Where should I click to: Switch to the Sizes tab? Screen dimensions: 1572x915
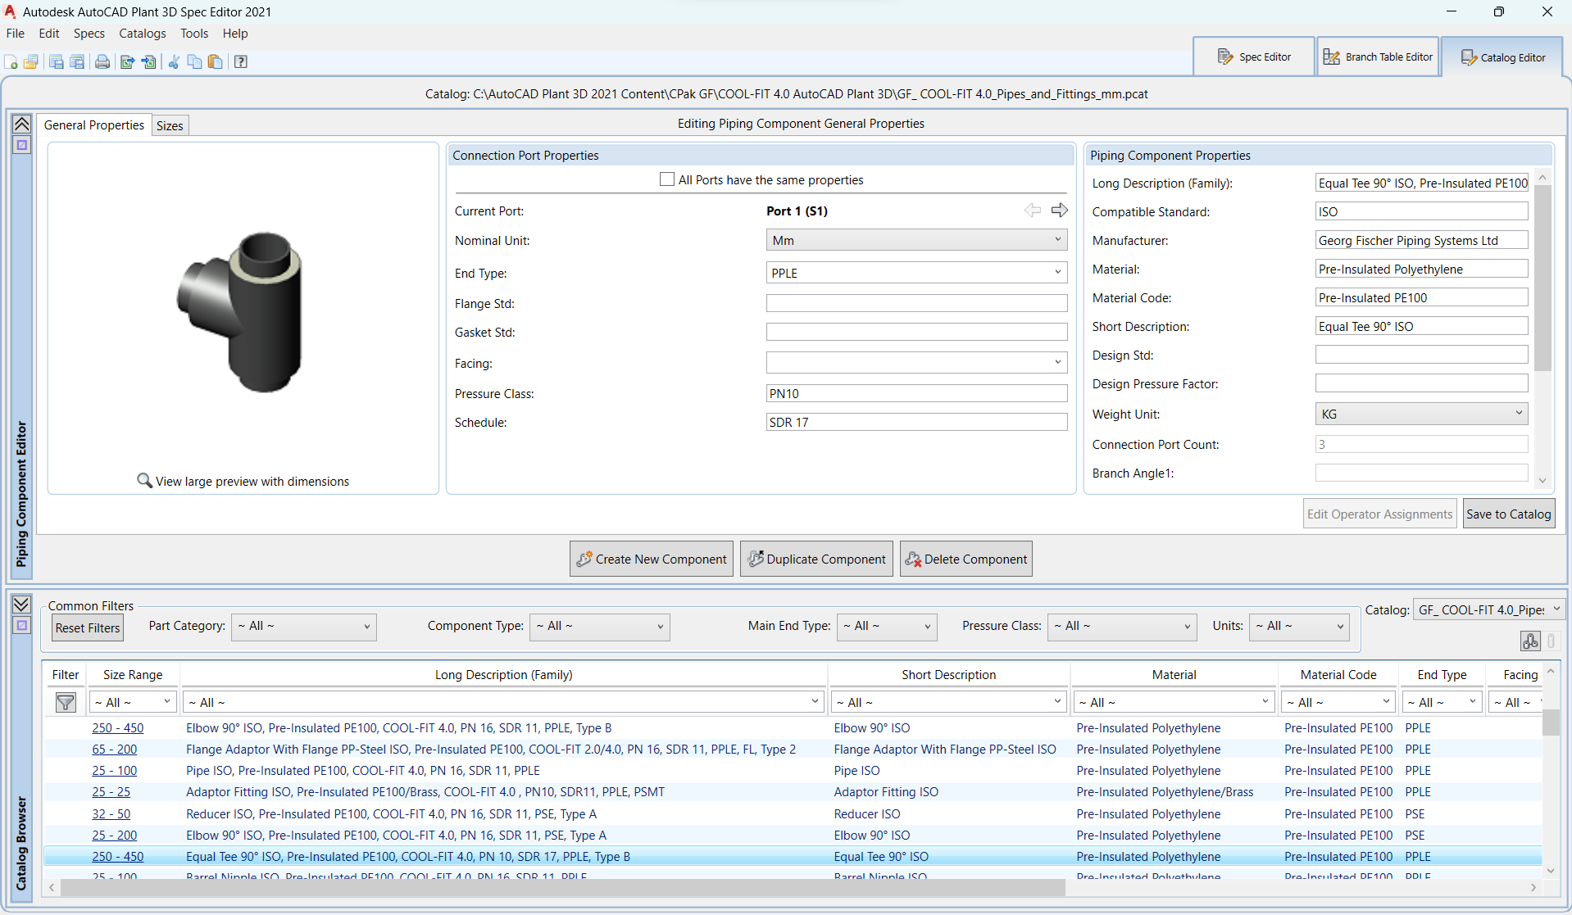tap(170, 125)
